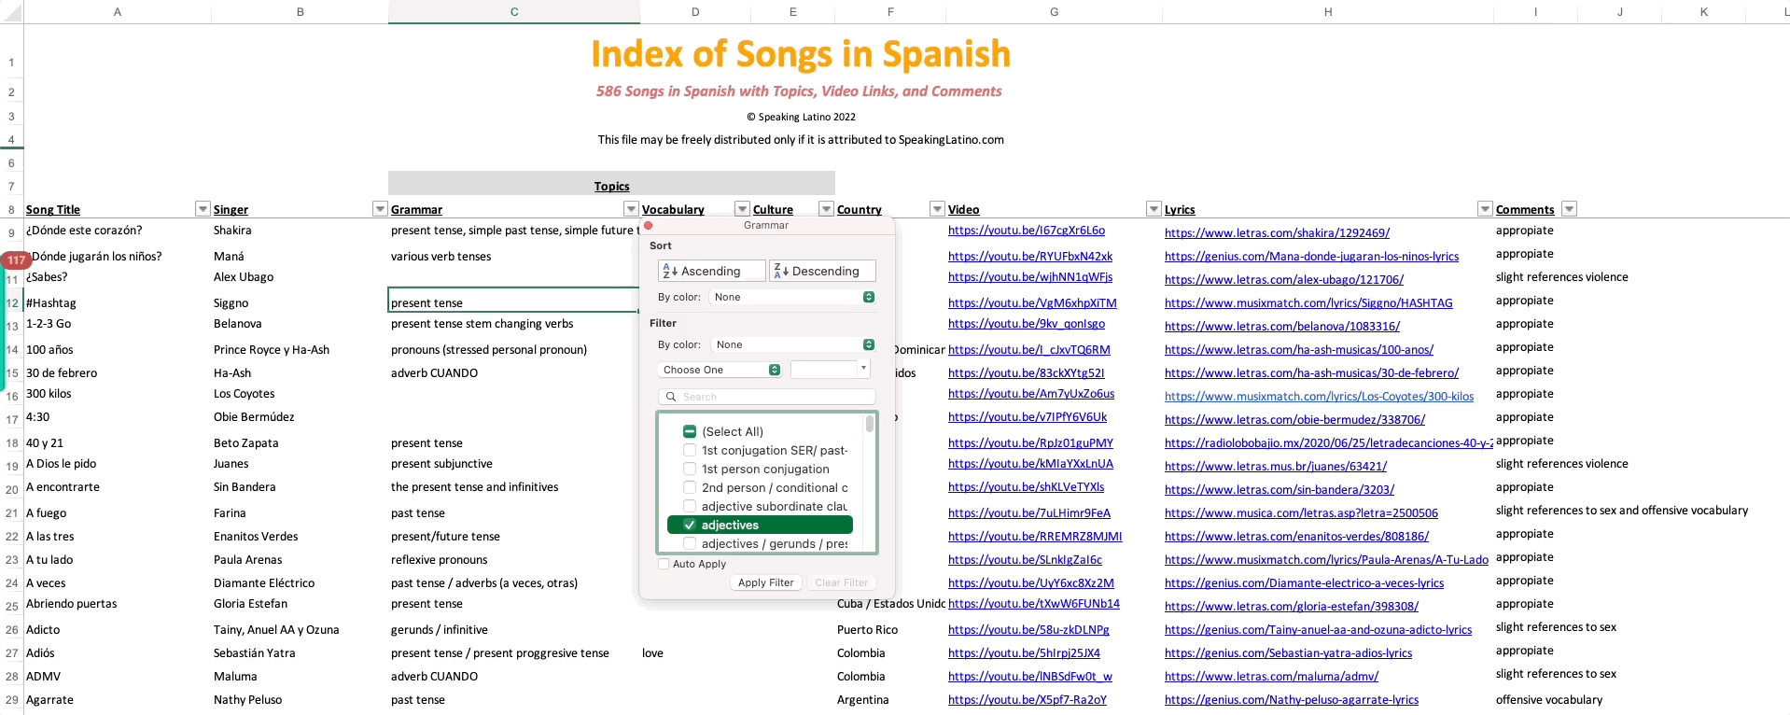Uncheck the adjectives filter option
The height and width of the screenshot is (715, 1790).
690,525
